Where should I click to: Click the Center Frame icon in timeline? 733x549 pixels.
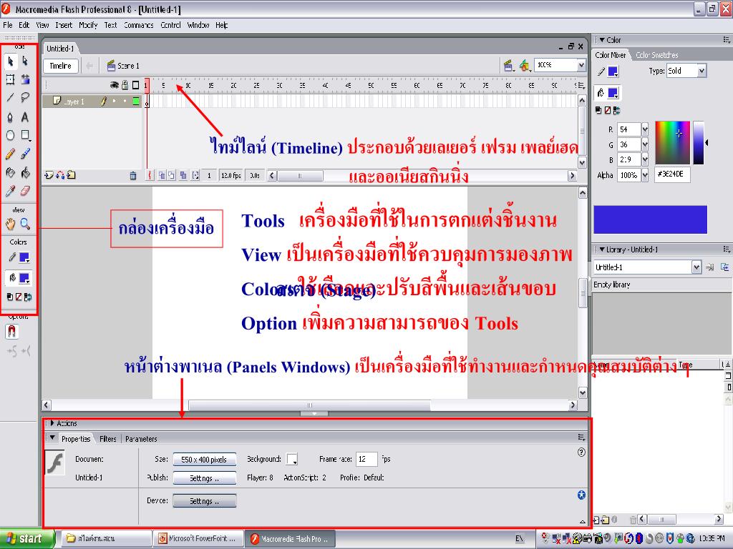tap(150, 176)
